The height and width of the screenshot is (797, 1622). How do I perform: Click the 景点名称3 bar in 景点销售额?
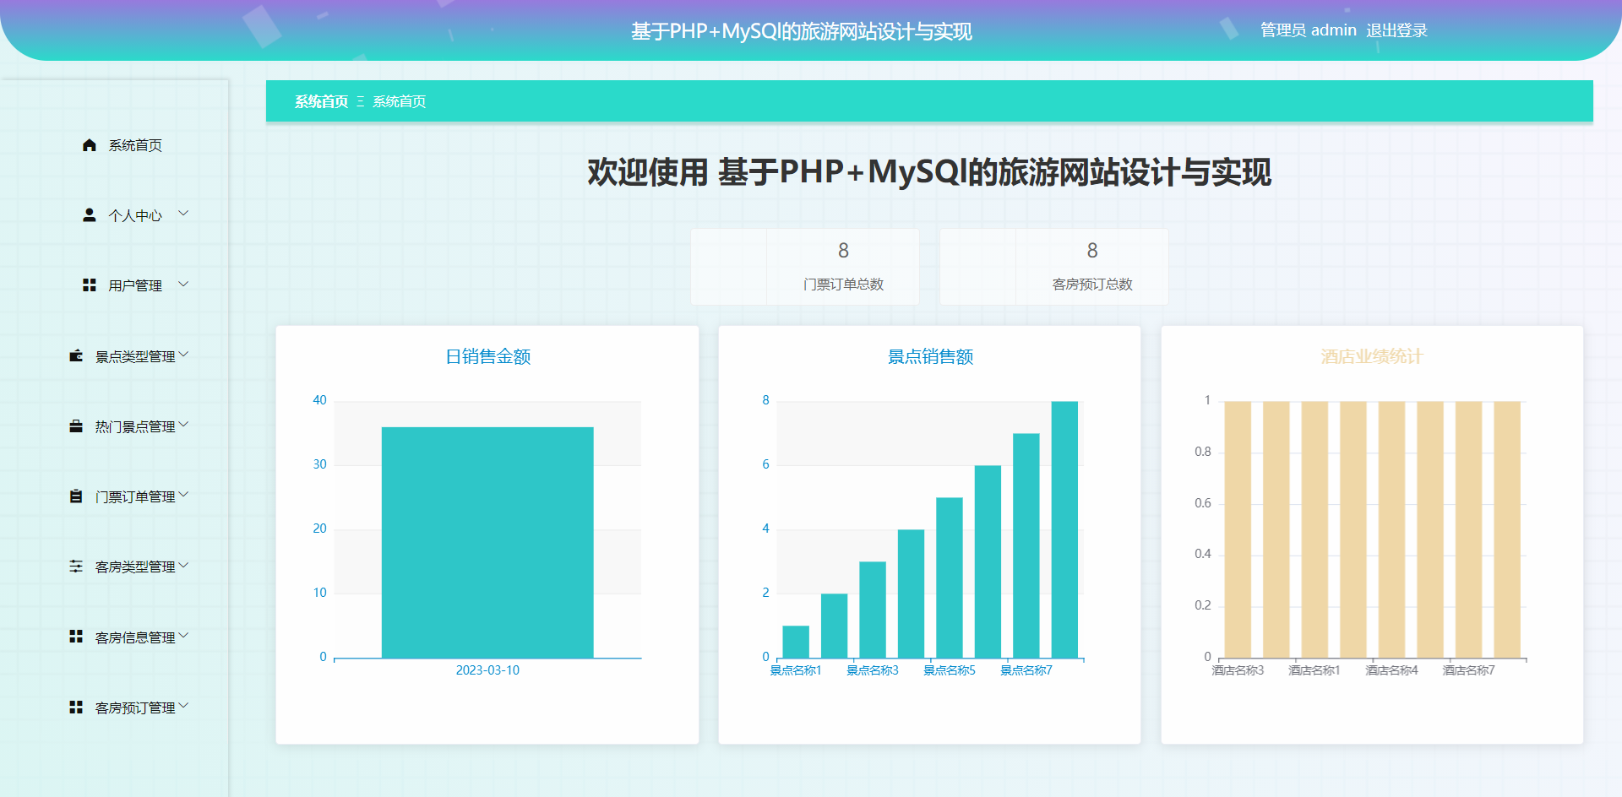point(873,610)
